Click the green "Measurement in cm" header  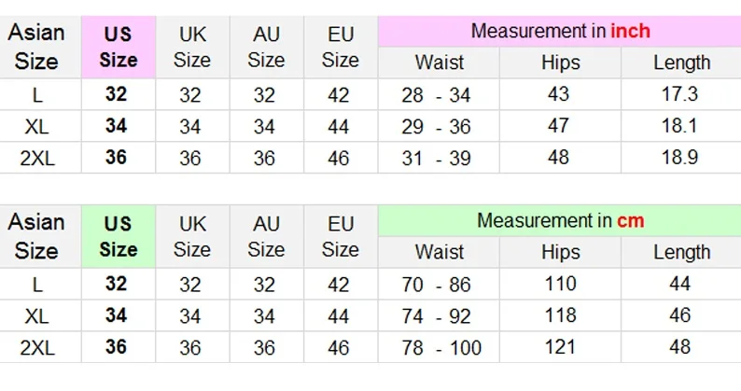tap(559, 221)
